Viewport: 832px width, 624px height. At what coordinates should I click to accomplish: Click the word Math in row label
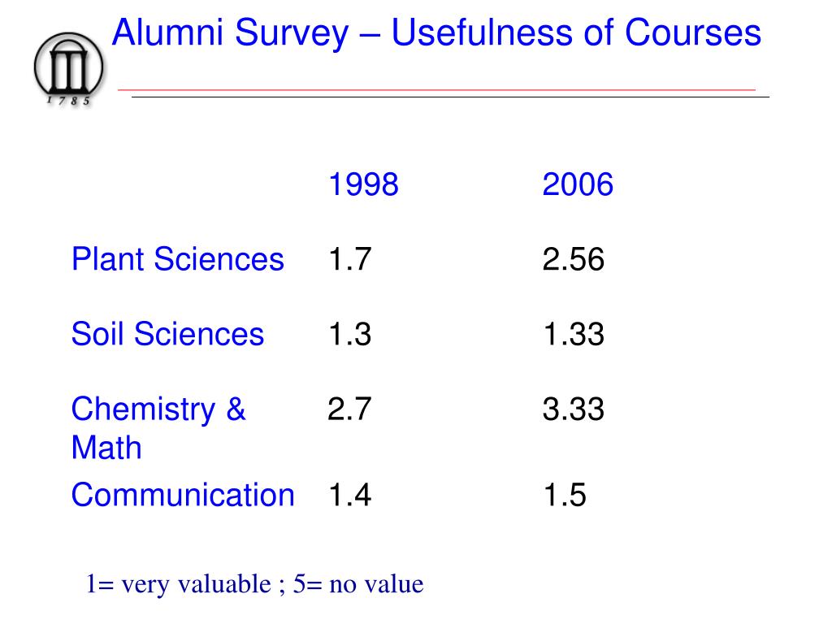pos(106,448)
